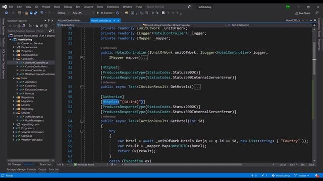Expand collapsed constructor body ellipsis at line 25

tap(144, 58)
